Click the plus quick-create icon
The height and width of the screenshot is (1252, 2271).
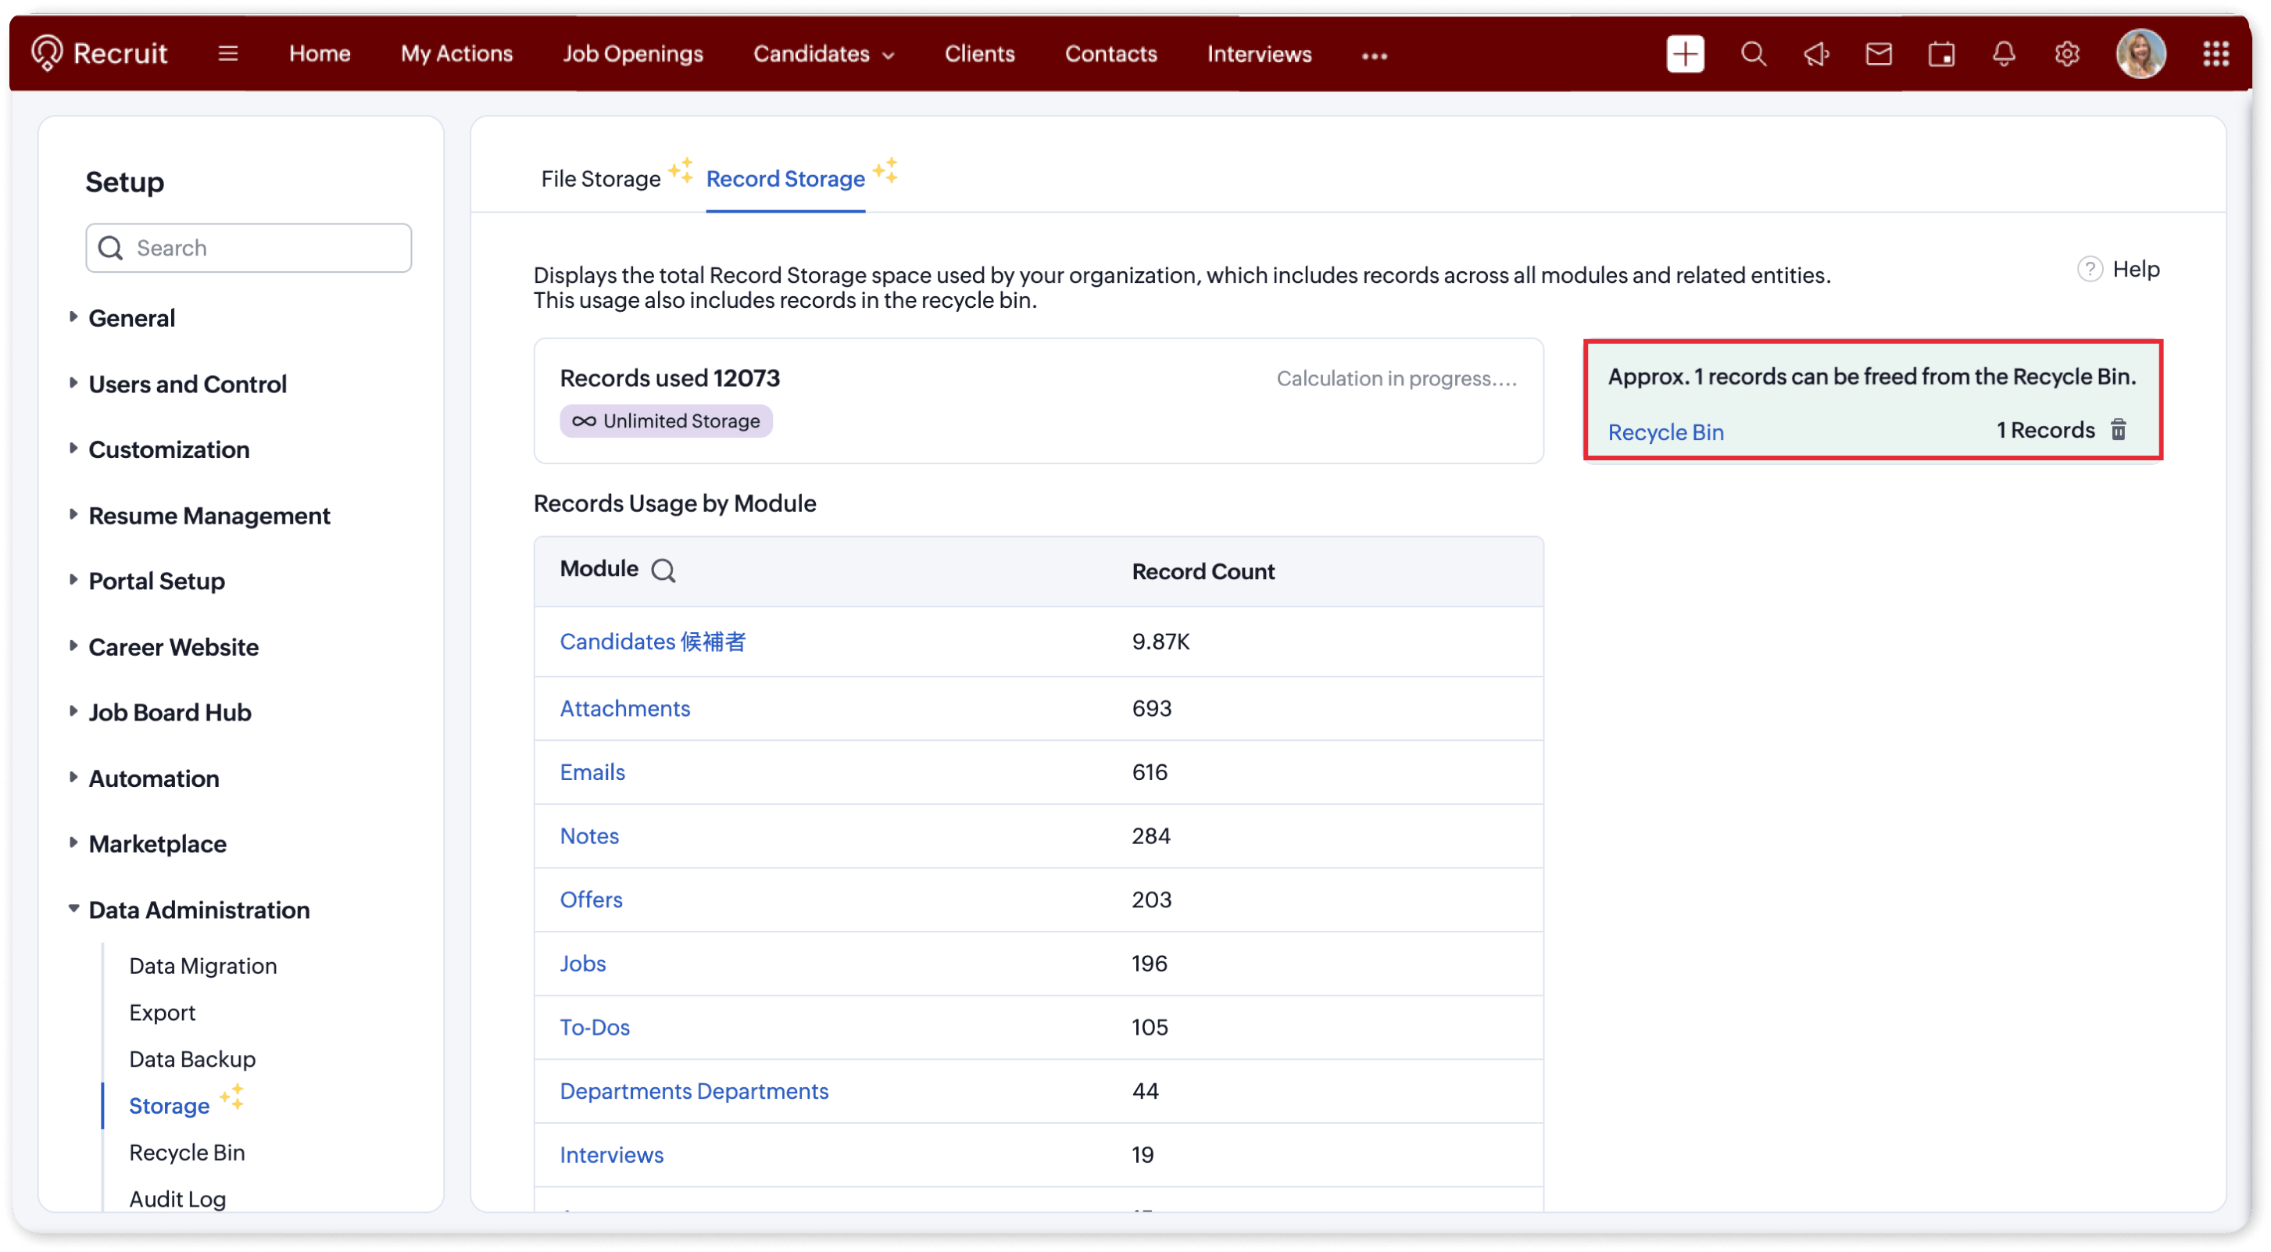1684,55
